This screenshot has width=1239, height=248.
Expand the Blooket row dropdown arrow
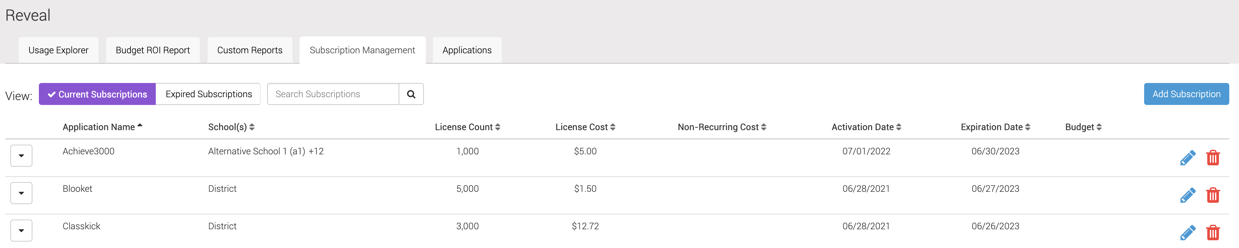tap(21, 193)
